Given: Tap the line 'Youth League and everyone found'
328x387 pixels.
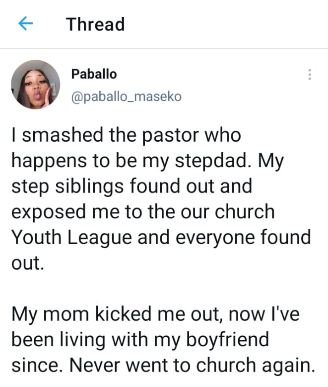Looking at the screenshot, I should [x=161, y=237].
